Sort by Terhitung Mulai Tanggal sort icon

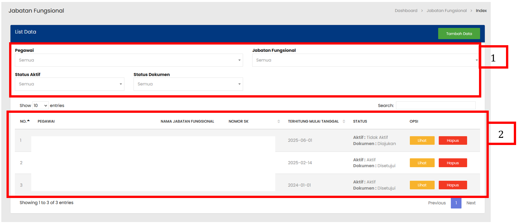click(x=344, y=121)
